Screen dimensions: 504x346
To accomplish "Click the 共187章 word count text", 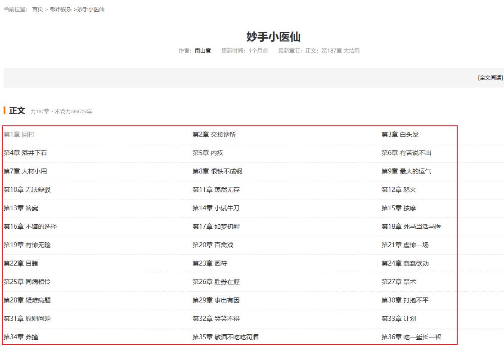I will click(61, 112).
